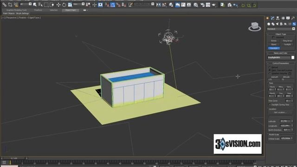297x167 pixels.
Task: Open the Motion command panel tab
Action: [x=283, y=18]
